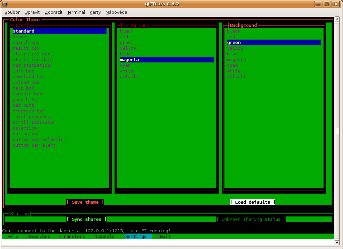
Task: Choose yellow in the Background list
Action: (x=235, y=48)
